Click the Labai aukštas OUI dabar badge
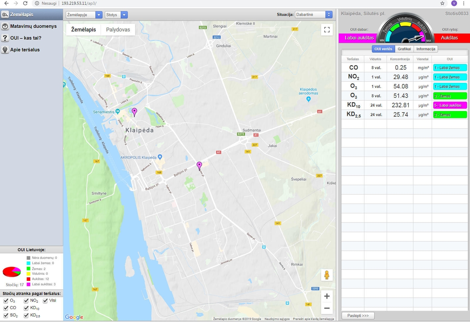Screen dimensions: 470x322 (x=359, y=38)
